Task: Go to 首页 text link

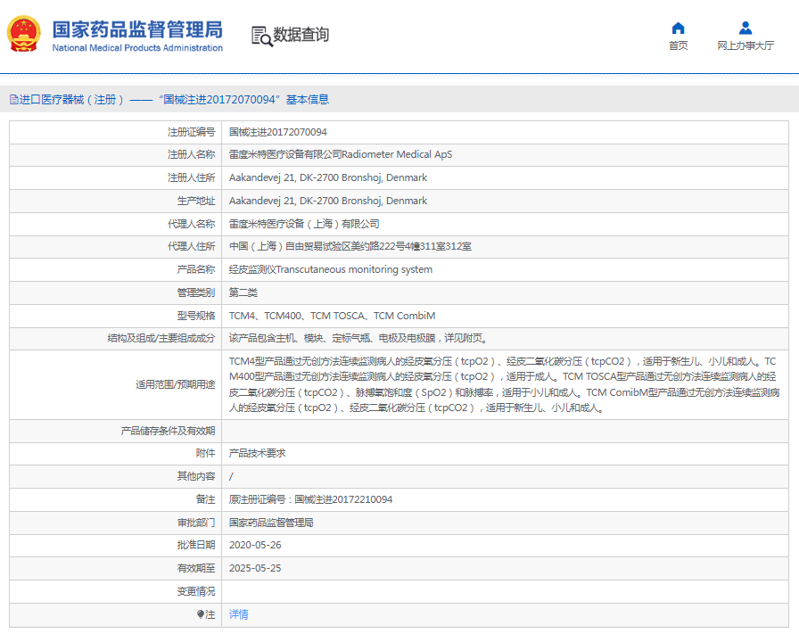Action: coord(678,45)
